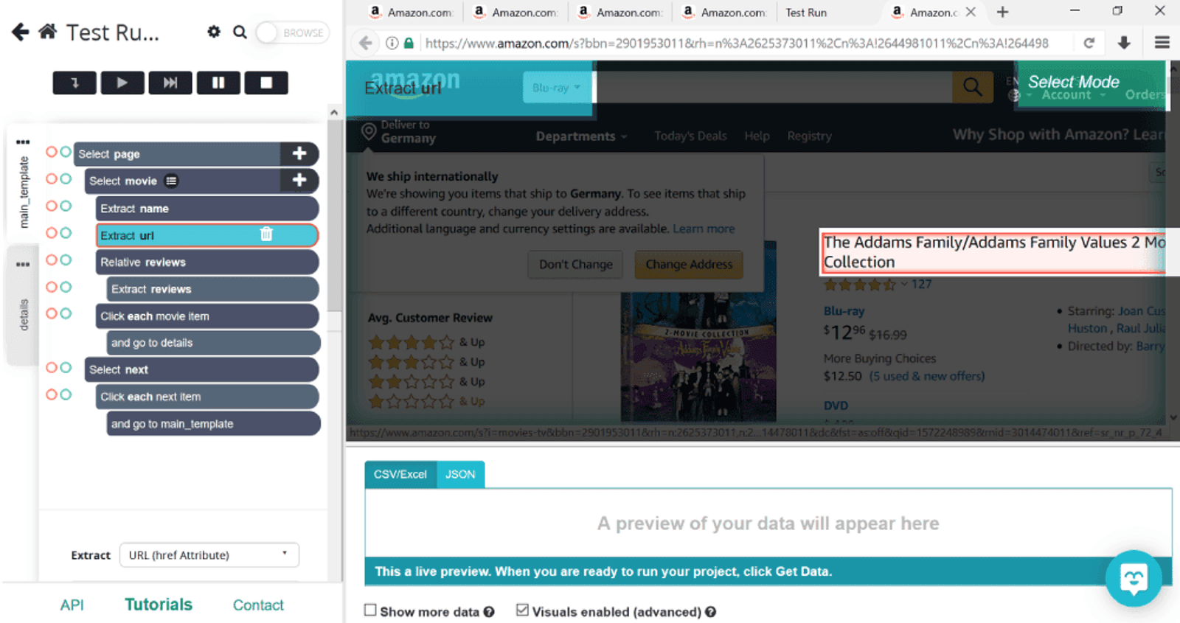Toggle the green circle beside Select page
Screen dimensions: 1180x623
[x=66, y=152]
